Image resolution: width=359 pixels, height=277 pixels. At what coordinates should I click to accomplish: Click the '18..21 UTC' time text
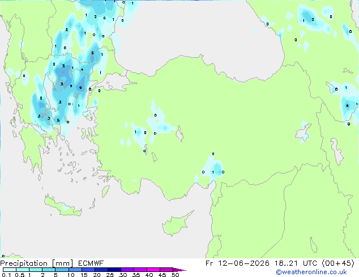[296, 263]
